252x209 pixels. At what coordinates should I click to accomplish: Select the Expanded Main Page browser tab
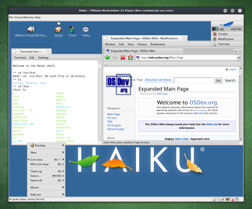point(144,51)
